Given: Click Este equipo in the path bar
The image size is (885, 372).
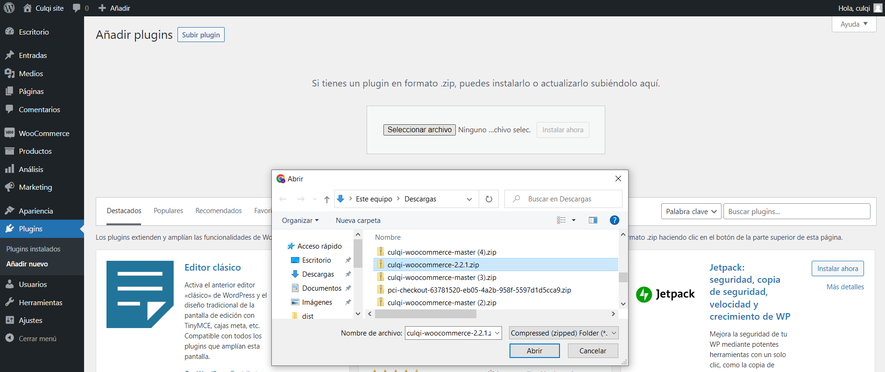Looking at the screenshot, I should tap(374, 199).
